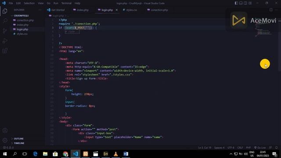The width and height of the screenshot is (281, 158).
Task: Open File Explorer from taskbar
Action: point(45,154)
